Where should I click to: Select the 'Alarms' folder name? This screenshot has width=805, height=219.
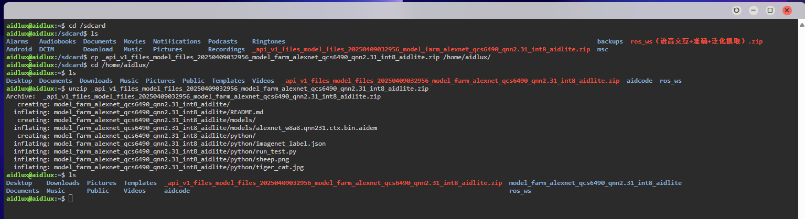pyautogui.click(x=17, y=41)
